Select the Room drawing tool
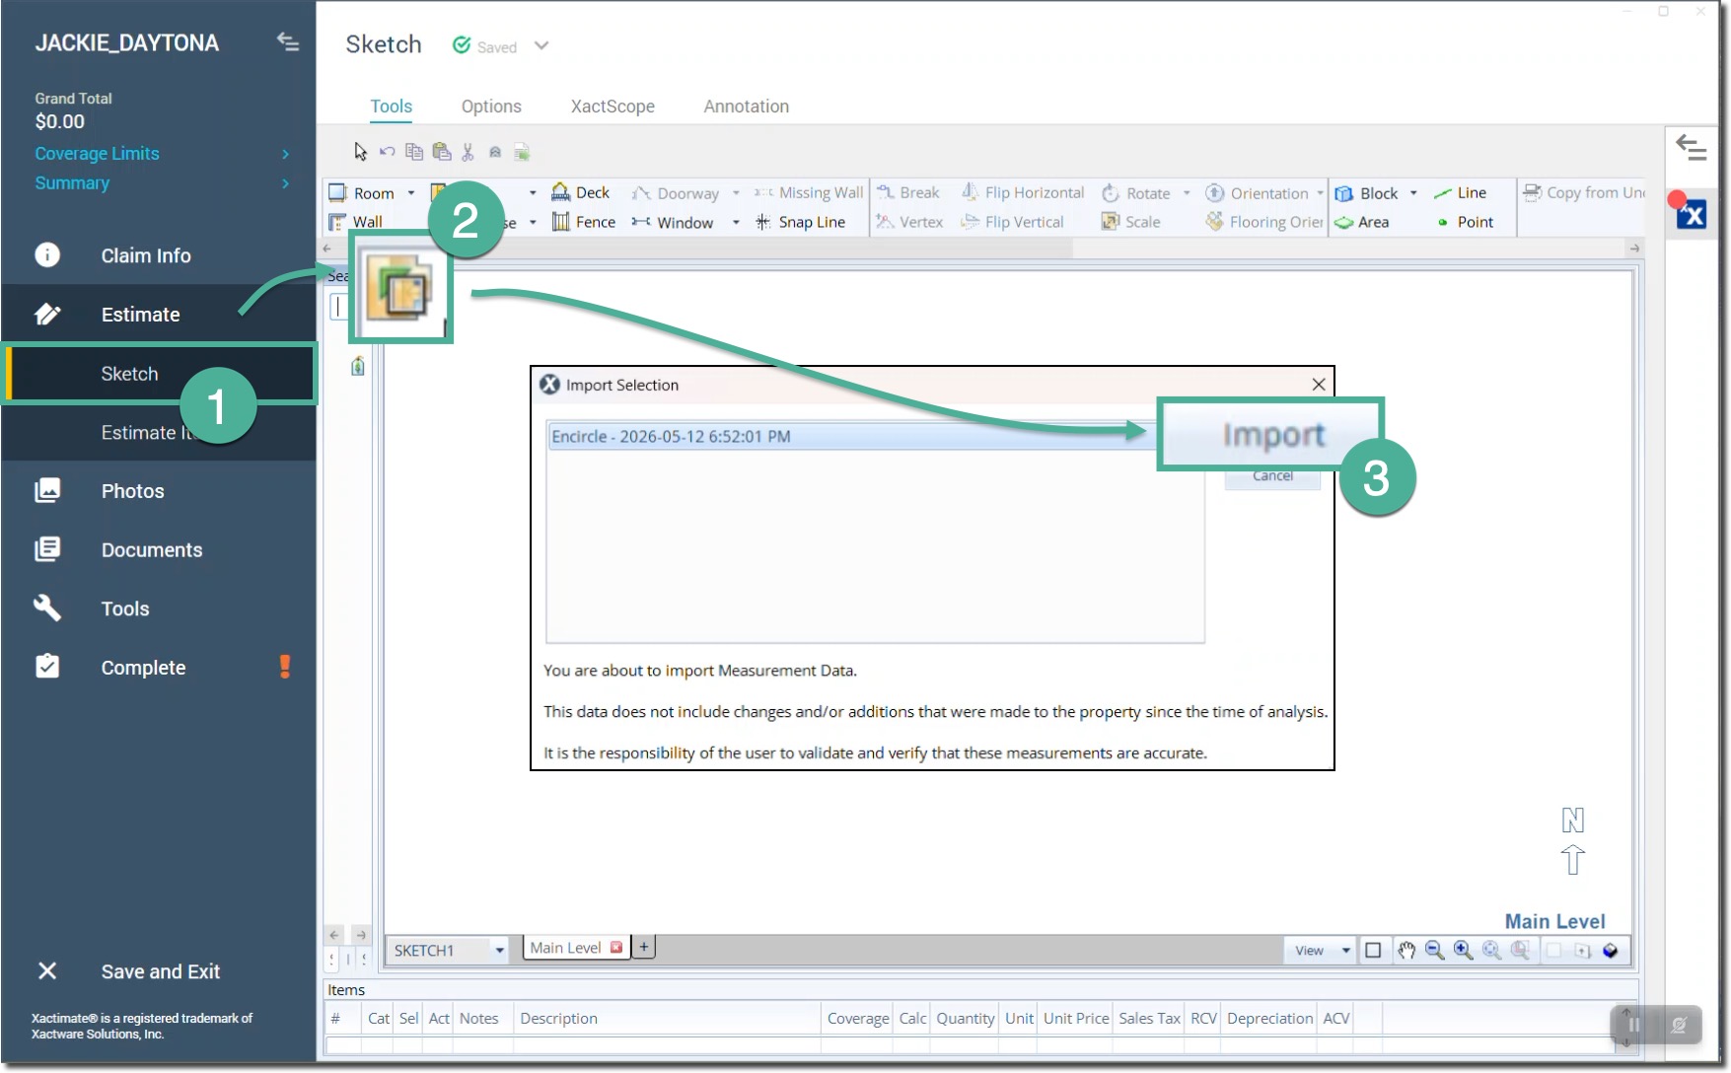 362,192
